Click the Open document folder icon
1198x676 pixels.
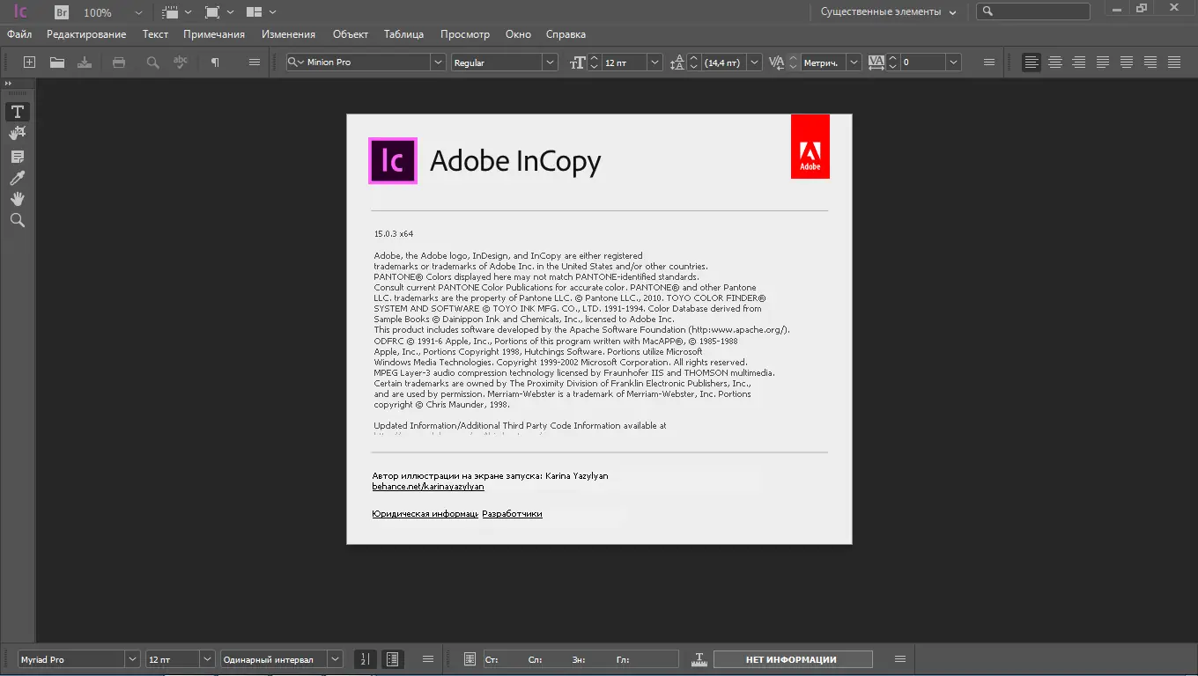[57, 62]
